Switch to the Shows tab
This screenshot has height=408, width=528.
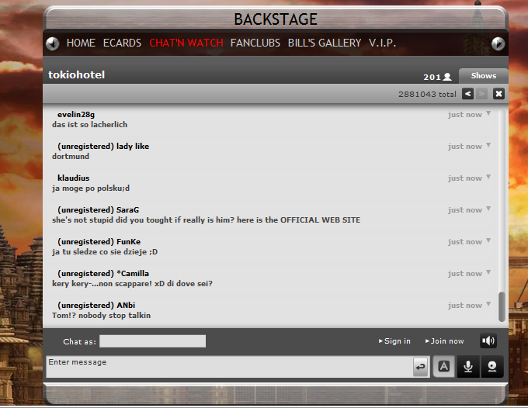484,76
